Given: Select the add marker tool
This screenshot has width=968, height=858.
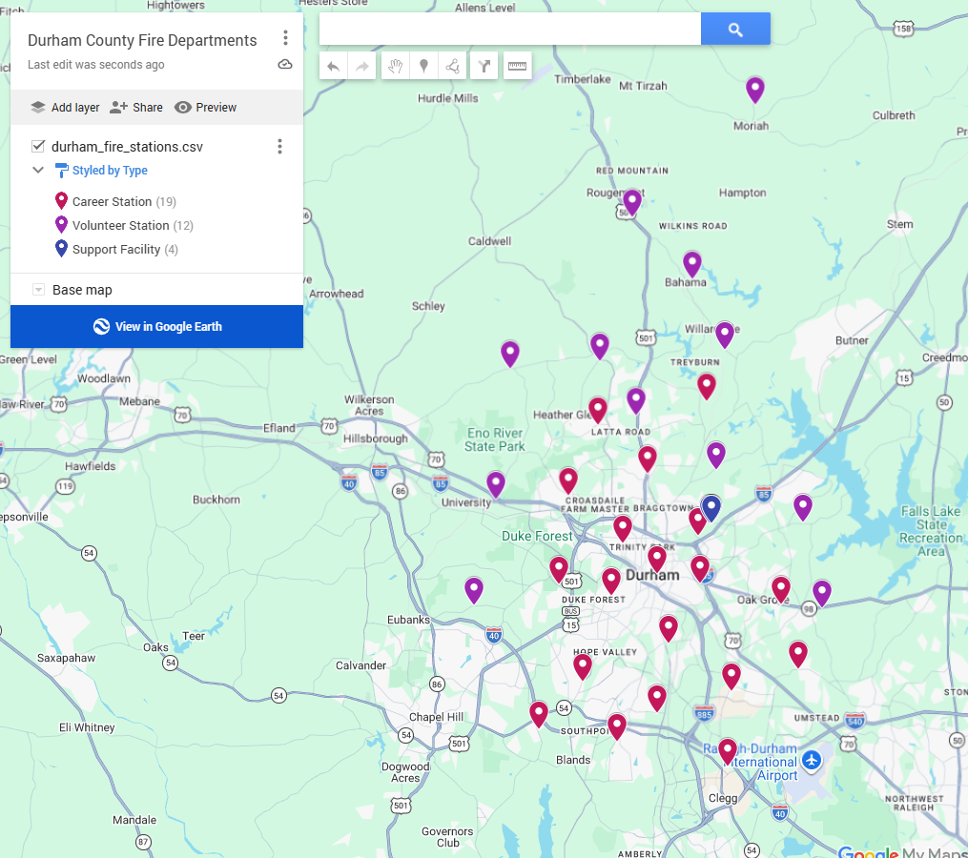Looking at the screenshot, I should (424, 66).
